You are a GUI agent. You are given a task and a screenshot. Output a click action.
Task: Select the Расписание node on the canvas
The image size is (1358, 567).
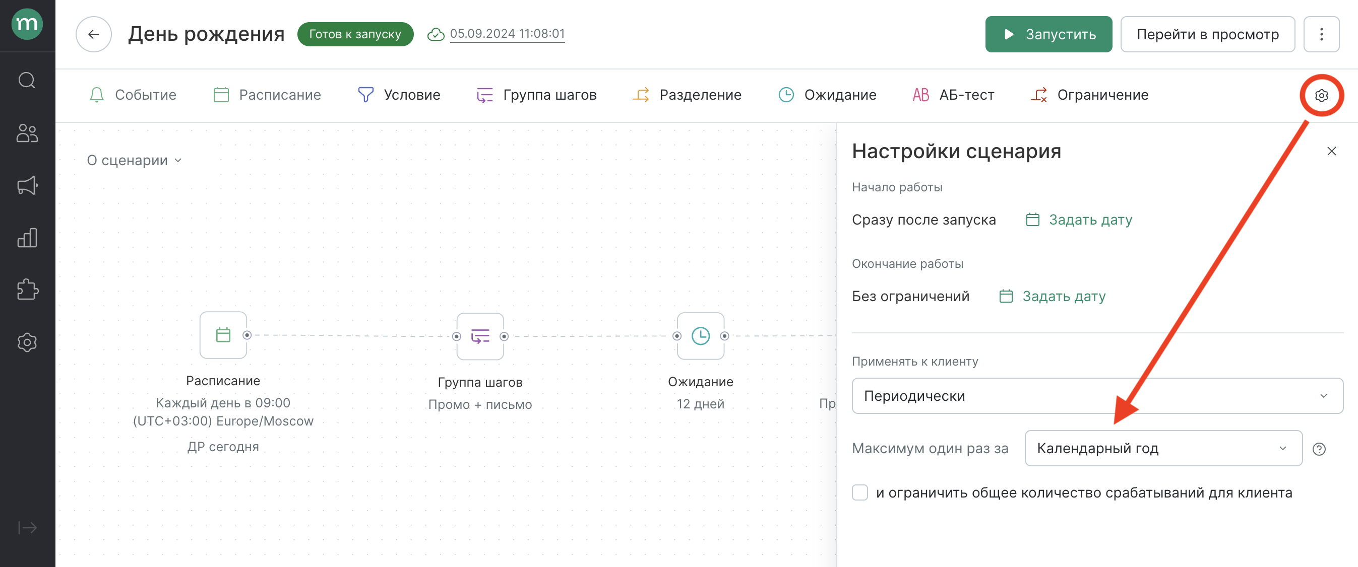click(x=223, y=335)
